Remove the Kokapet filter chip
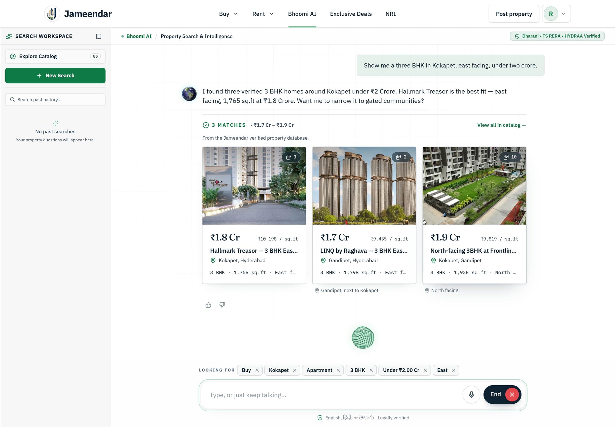The height and width of the screenshot is (427, 615). pos(295,370)
